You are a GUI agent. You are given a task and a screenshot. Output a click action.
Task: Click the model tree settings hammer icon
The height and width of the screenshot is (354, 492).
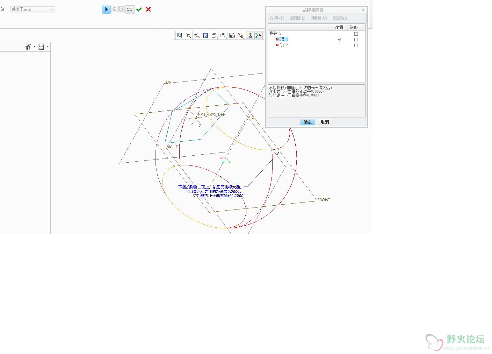[x=28, y=47]
